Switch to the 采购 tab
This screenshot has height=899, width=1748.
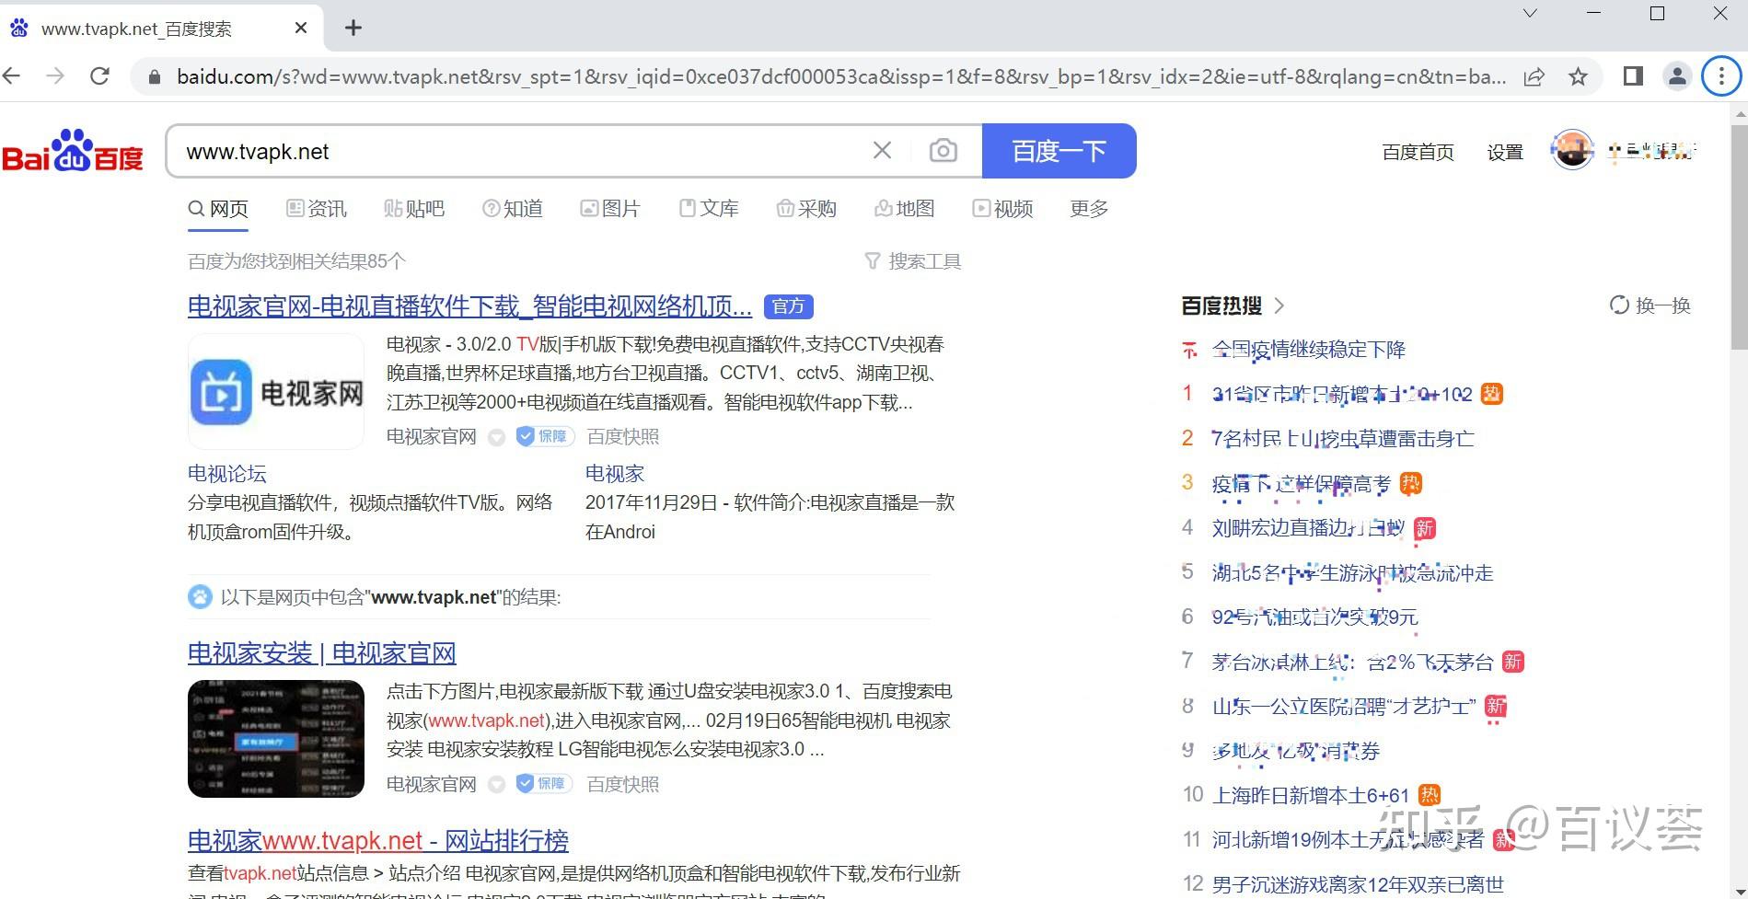806,209
